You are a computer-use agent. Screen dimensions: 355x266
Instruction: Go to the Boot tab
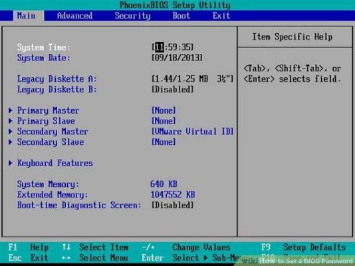pyautogui.click(x=181, y=16)
